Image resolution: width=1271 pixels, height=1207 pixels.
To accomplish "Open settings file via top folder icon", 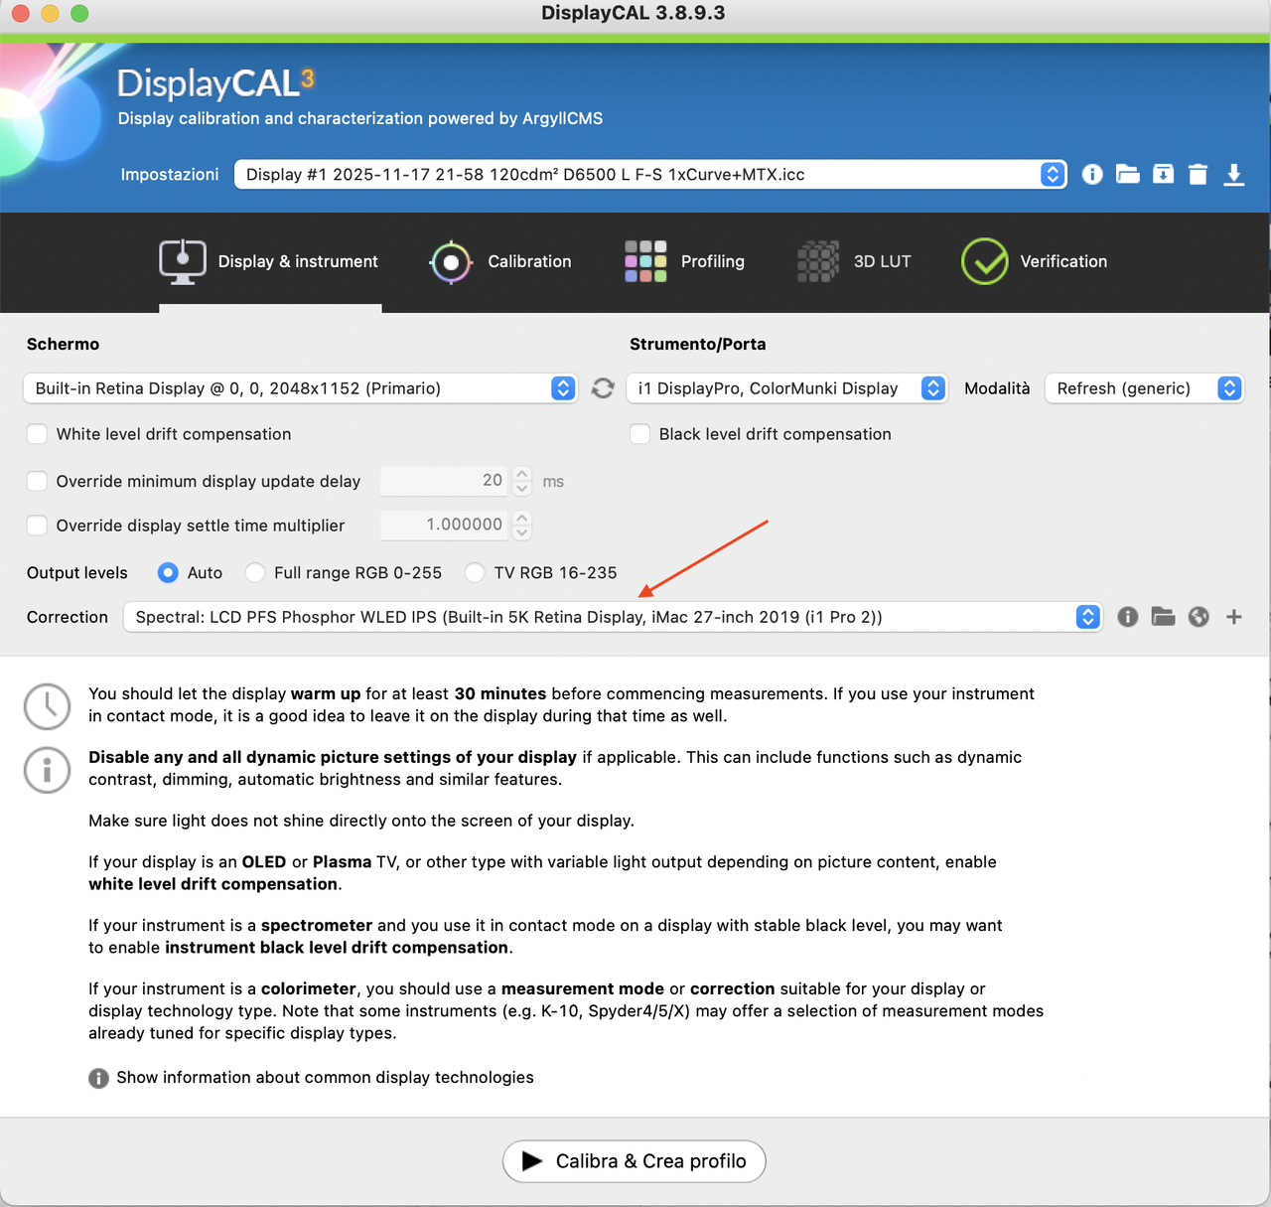I will click(1128, 175).
